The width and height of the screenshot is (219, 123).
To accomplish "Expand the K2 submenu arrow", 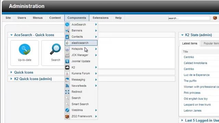I will [96, 67].
